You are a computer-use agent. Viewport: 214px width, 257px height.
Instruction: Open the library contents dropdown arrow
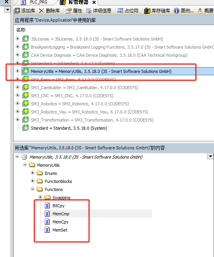click(x=211, y=156)
